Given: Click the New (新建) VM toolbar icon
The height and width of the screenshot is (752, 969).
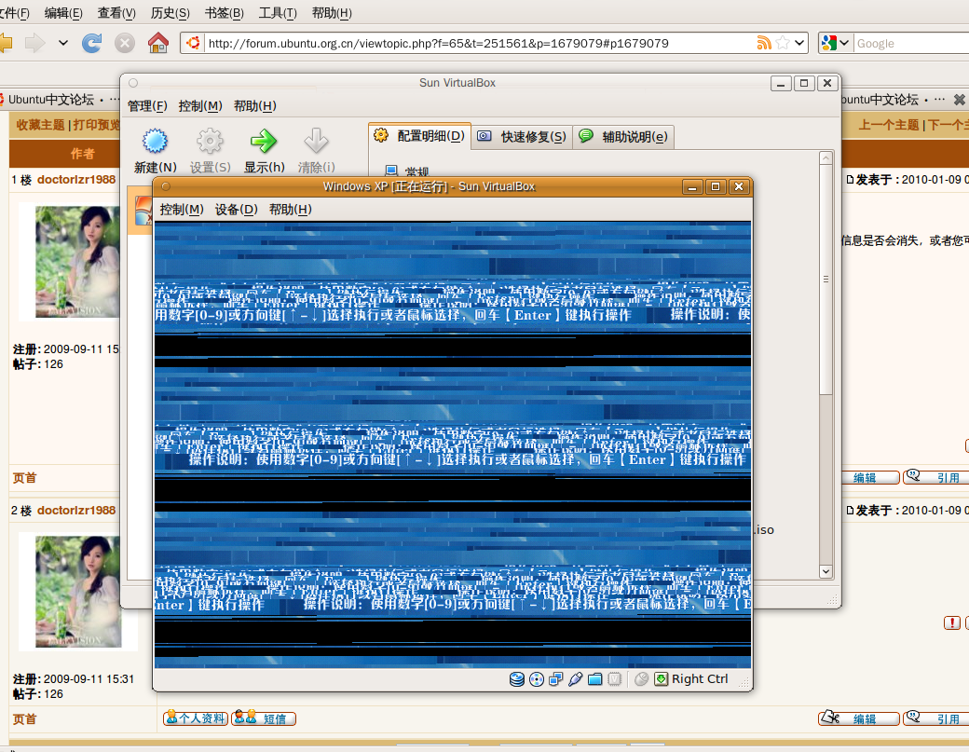Looking at the screenshot, I should (x=155, y=141).
